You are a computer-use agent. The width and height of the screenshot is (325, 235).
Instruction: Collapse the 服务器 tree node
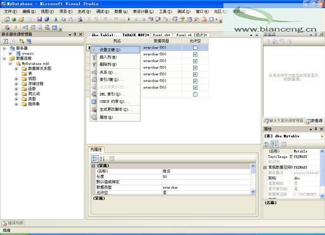[x=4, y=48]
